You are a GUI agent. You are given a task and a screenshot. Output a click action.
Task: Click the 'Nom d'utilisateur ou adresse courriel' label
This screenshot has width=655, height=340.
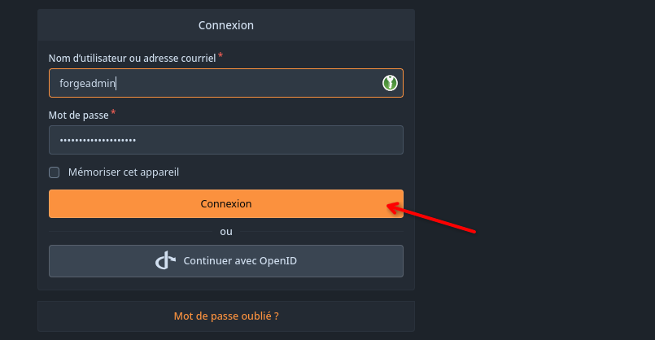pos(132,58)
